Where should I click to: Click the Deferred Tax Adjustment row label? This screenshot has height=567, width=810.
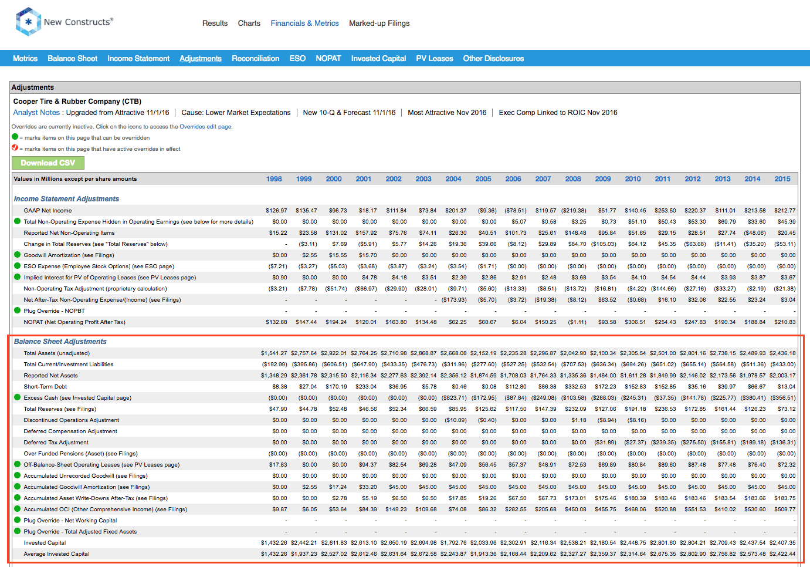click(56, 443)
